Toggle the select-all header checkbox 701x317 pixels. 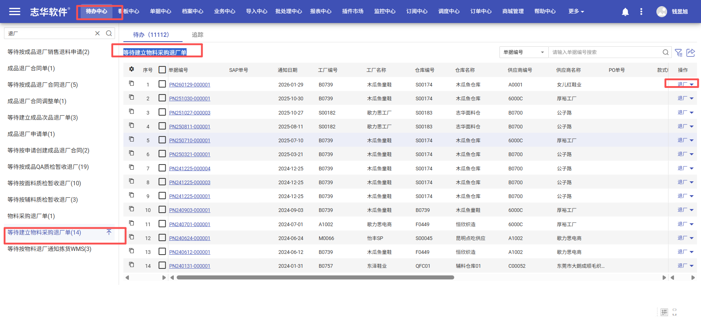[x=162, y=70]
